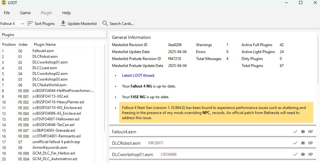Click the paperclip icon on Fallout4.esm card

(311, 132)
